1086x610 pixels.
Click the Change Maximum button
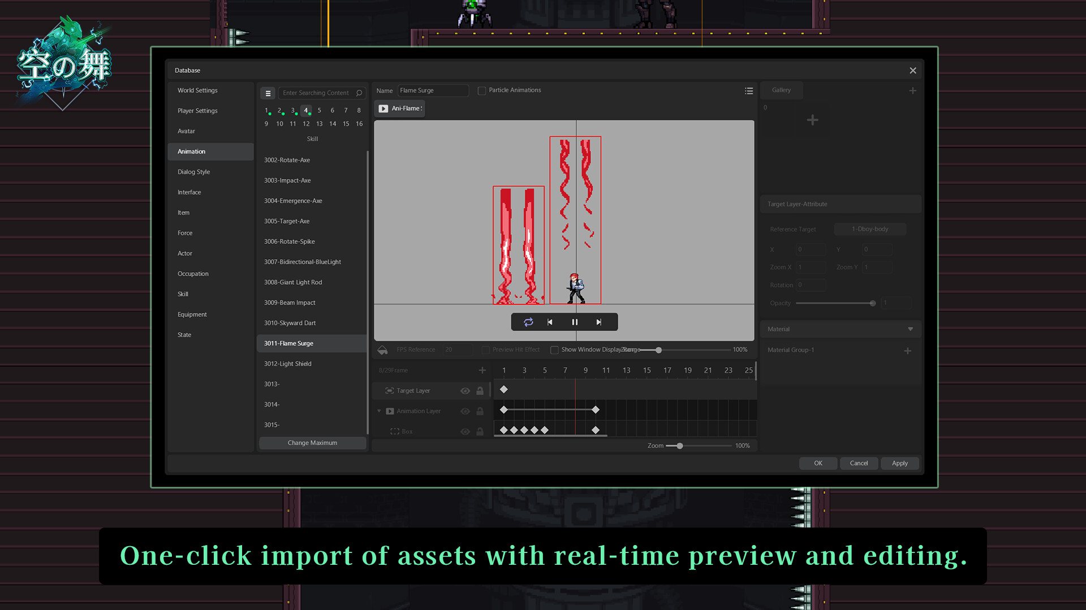coord(312,443)
